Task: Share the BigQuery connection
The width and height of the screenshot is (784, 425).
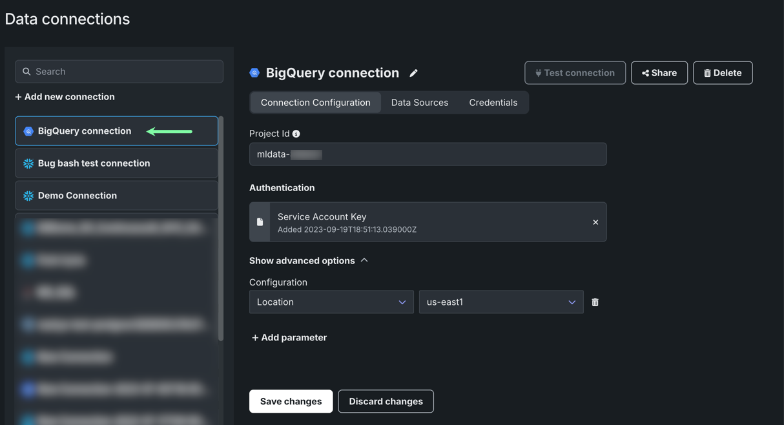Action: pyautogui.click(x=659, y=73)
